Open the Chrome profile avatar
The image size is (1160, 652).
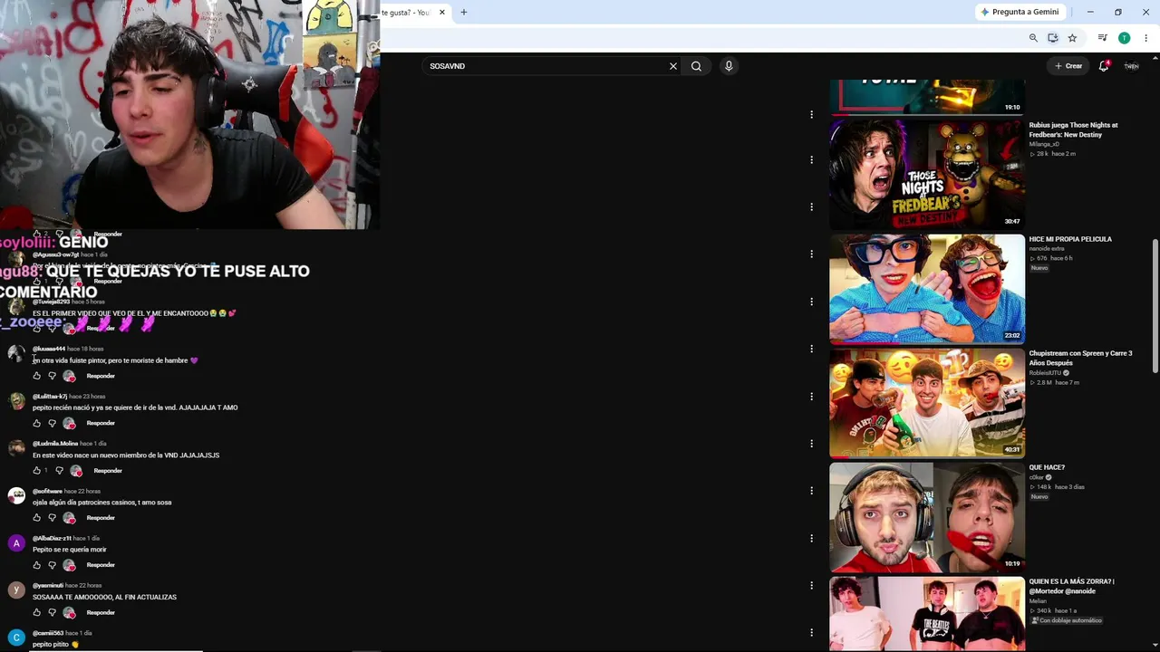[x=1124, y=38]
